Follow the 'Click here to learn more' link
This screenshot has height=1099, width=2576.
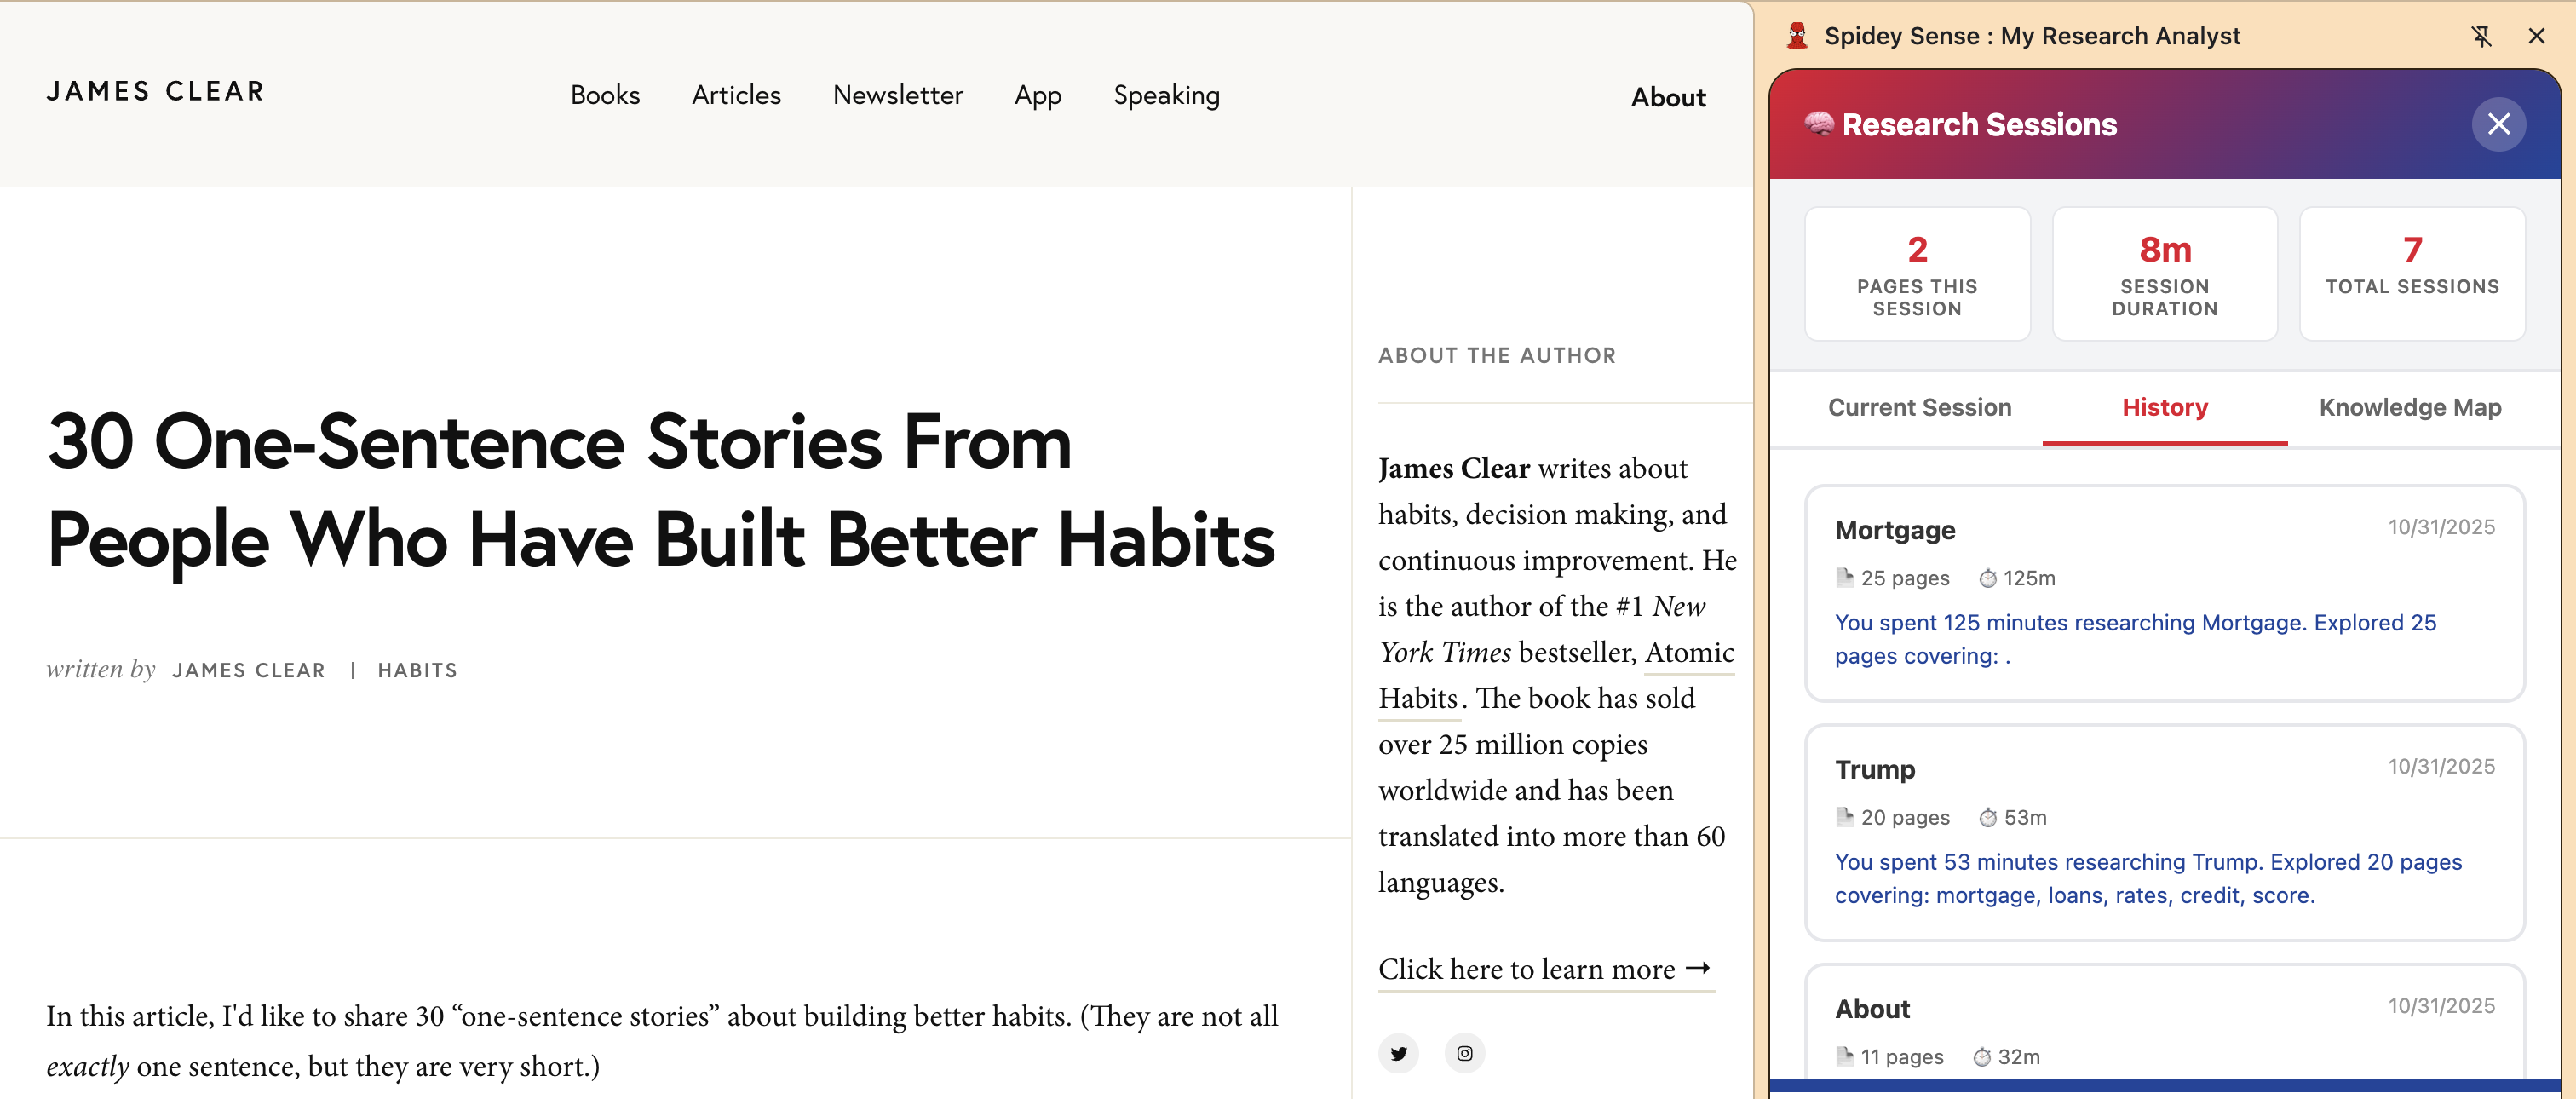click(1545, 969)
